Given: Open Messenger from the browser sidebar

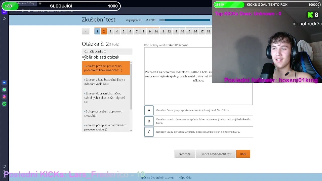Looking at the screenshot, I should coord(4,82).
